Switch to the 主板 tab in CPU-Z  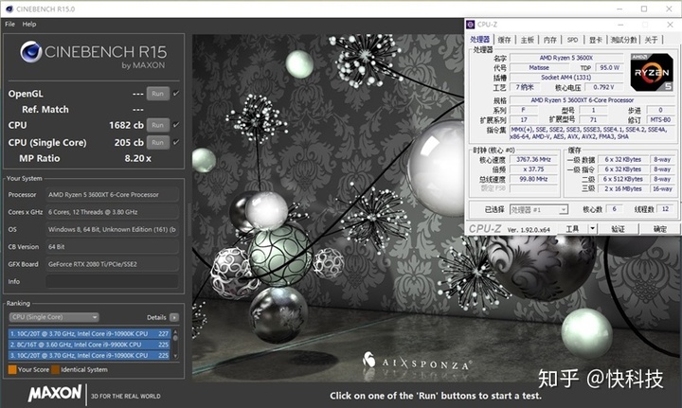pyautogui.click(x=528, y=40)
